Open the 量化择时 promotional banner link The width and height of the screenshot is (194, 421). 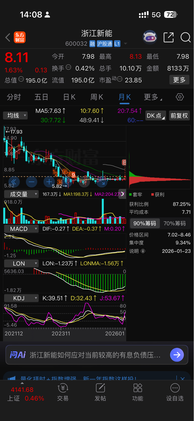78,379
